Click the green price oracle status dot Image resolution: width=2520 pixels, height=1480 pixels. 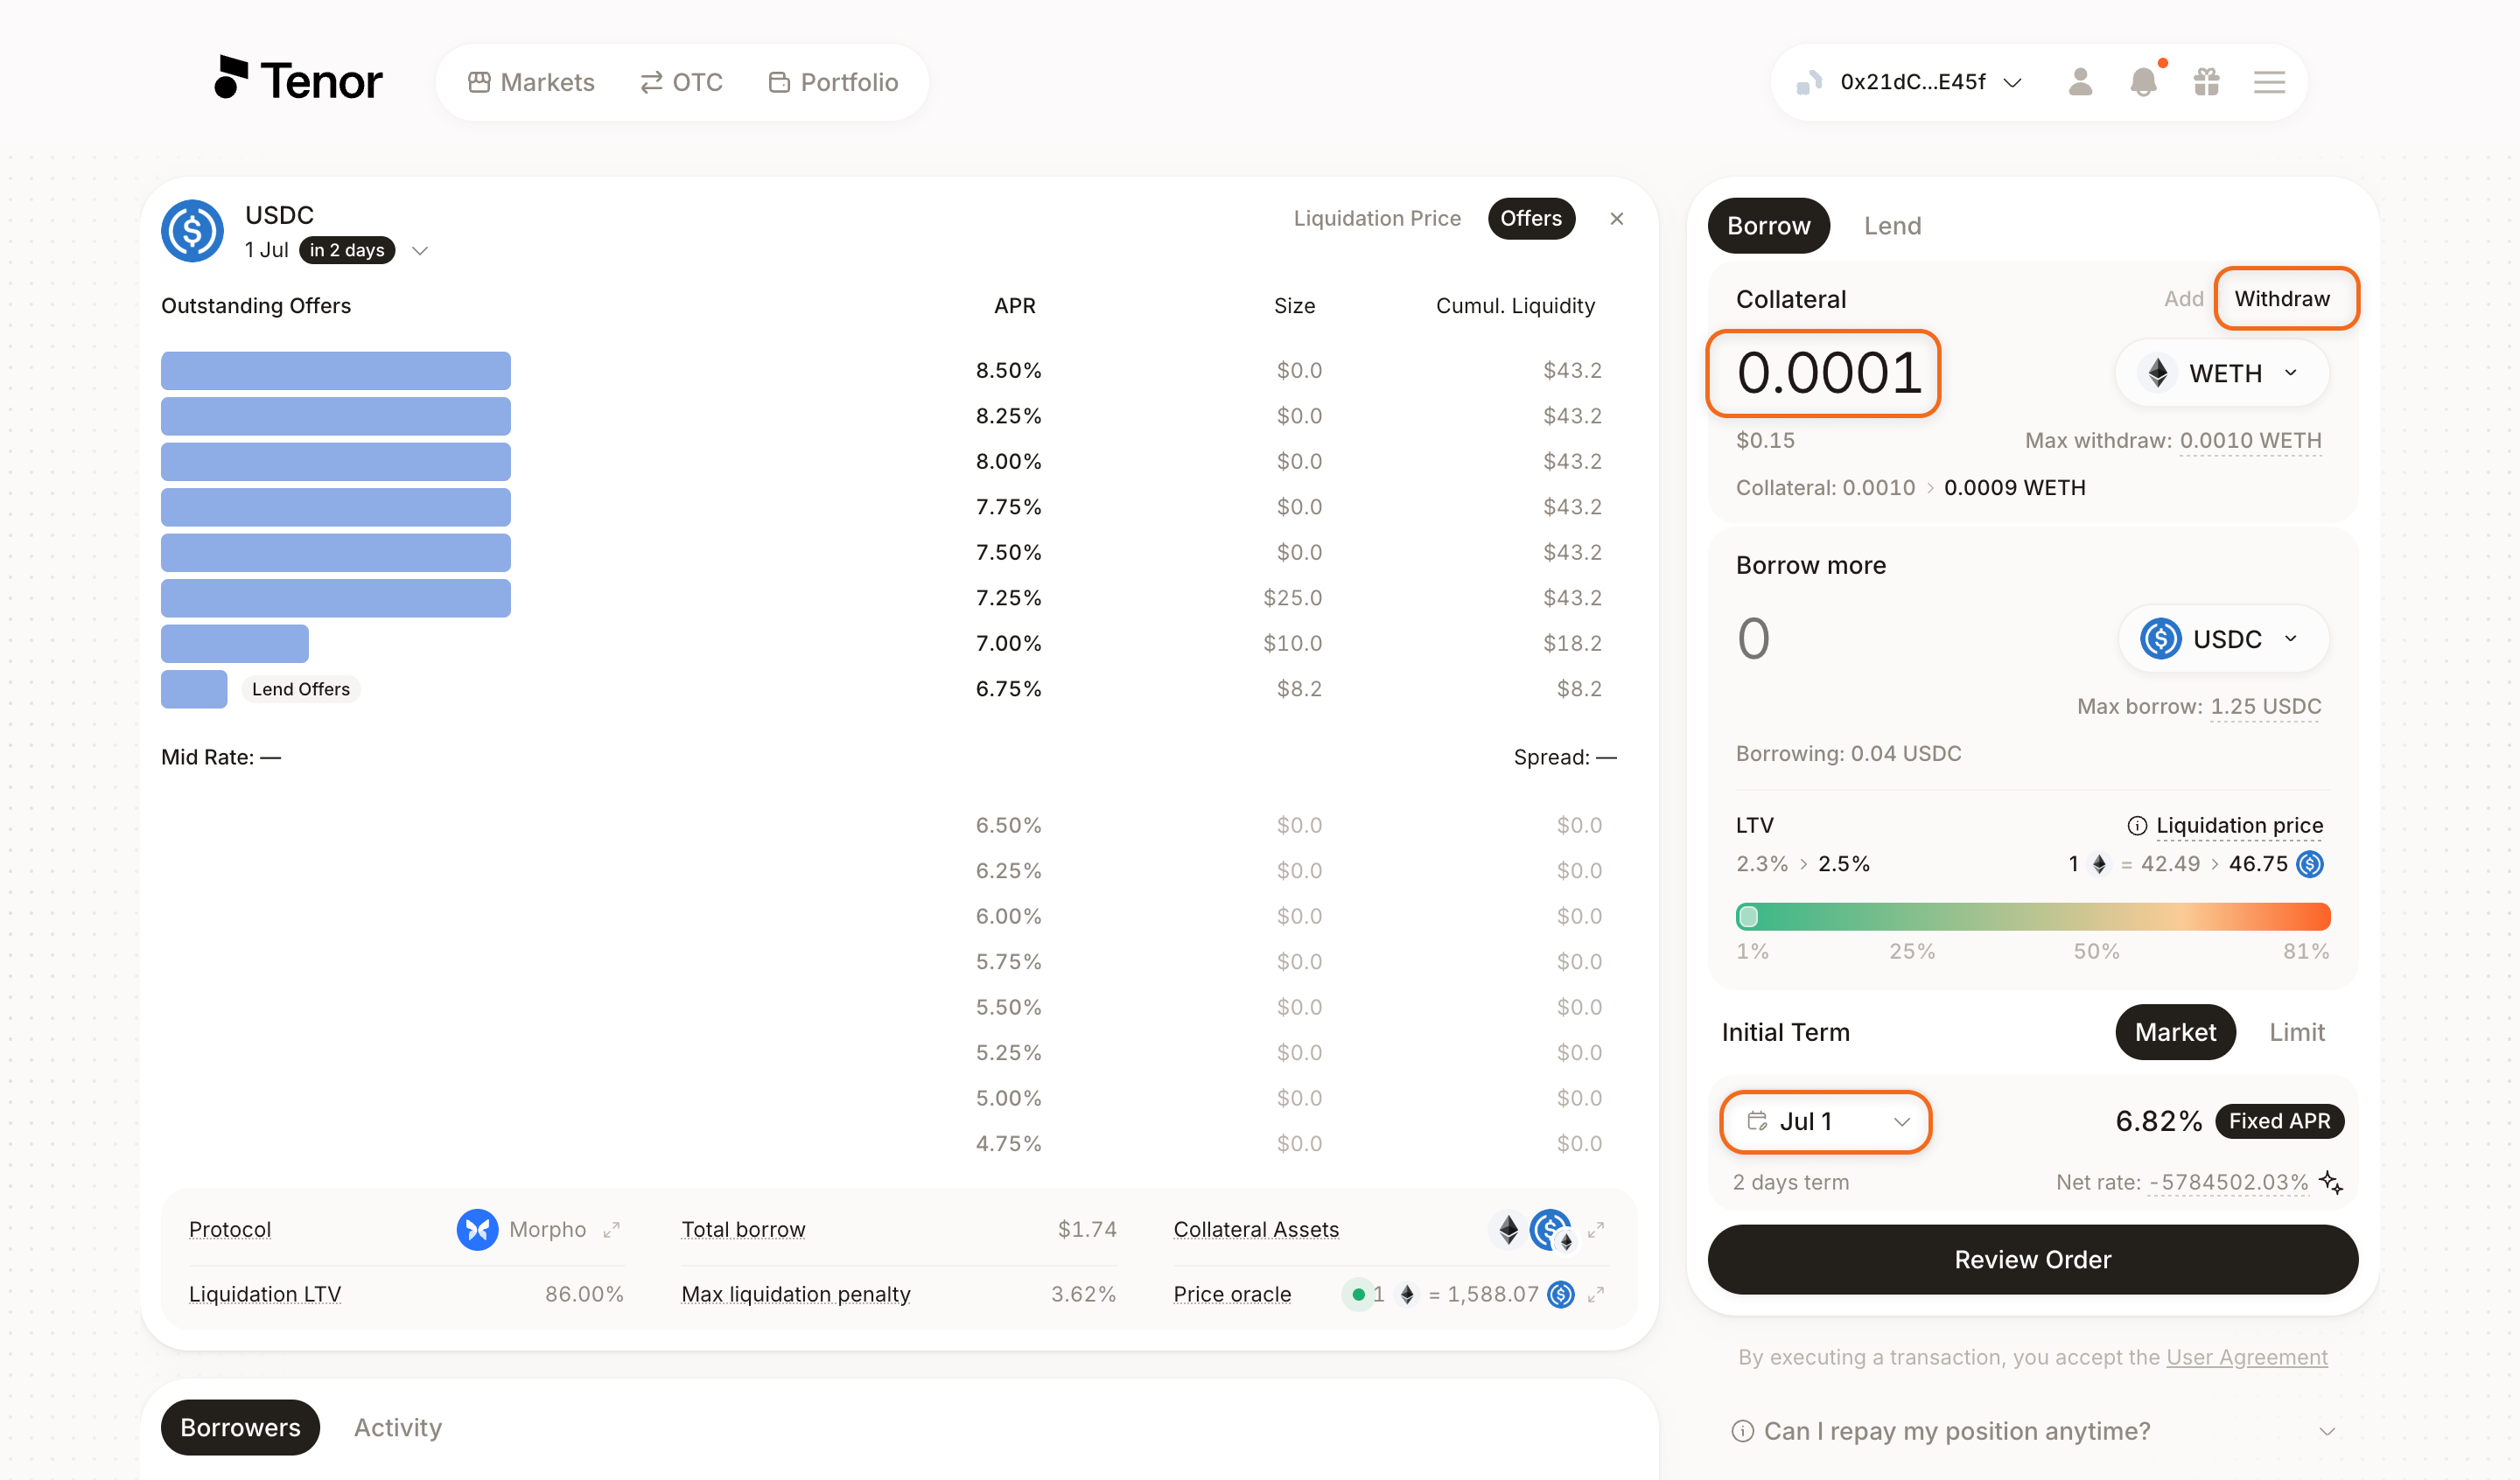pyautogui.click(x=1358, y=1294)
